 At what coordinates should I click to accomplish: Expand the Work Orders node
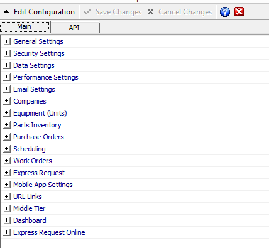7,161
